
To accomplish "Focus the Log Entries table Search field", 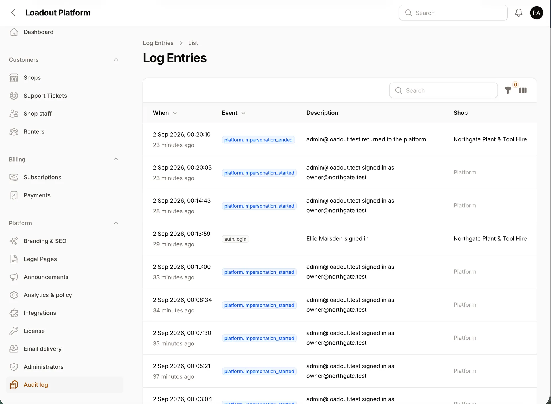I will pyautogui.click(x=443, y=90).
